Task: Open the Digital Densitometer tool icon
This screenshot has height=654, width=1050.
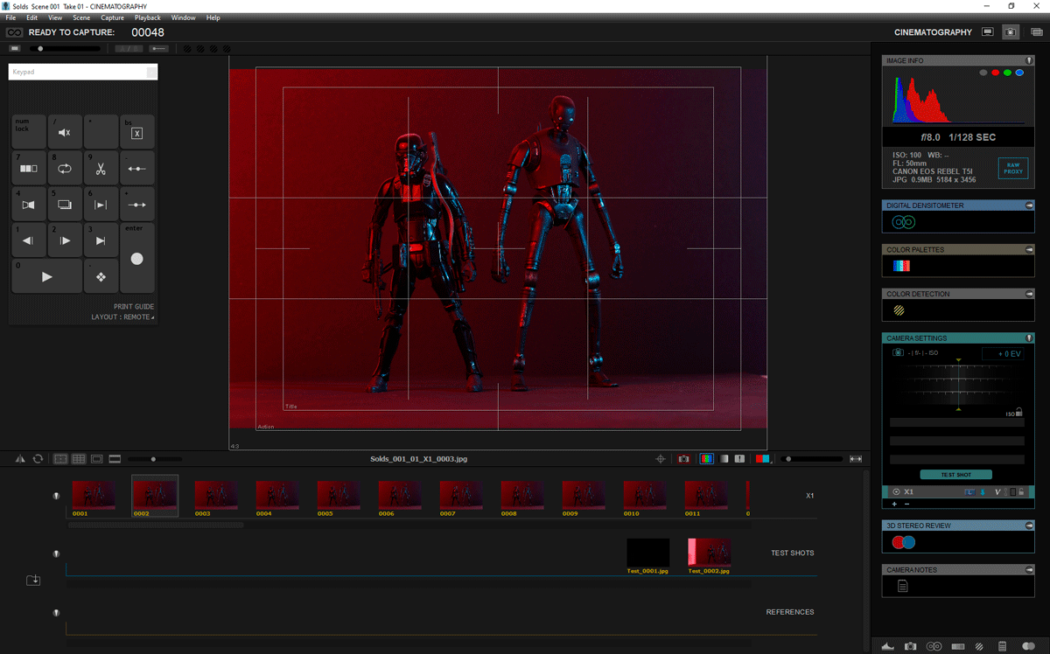Action: [x=903, y=223]
